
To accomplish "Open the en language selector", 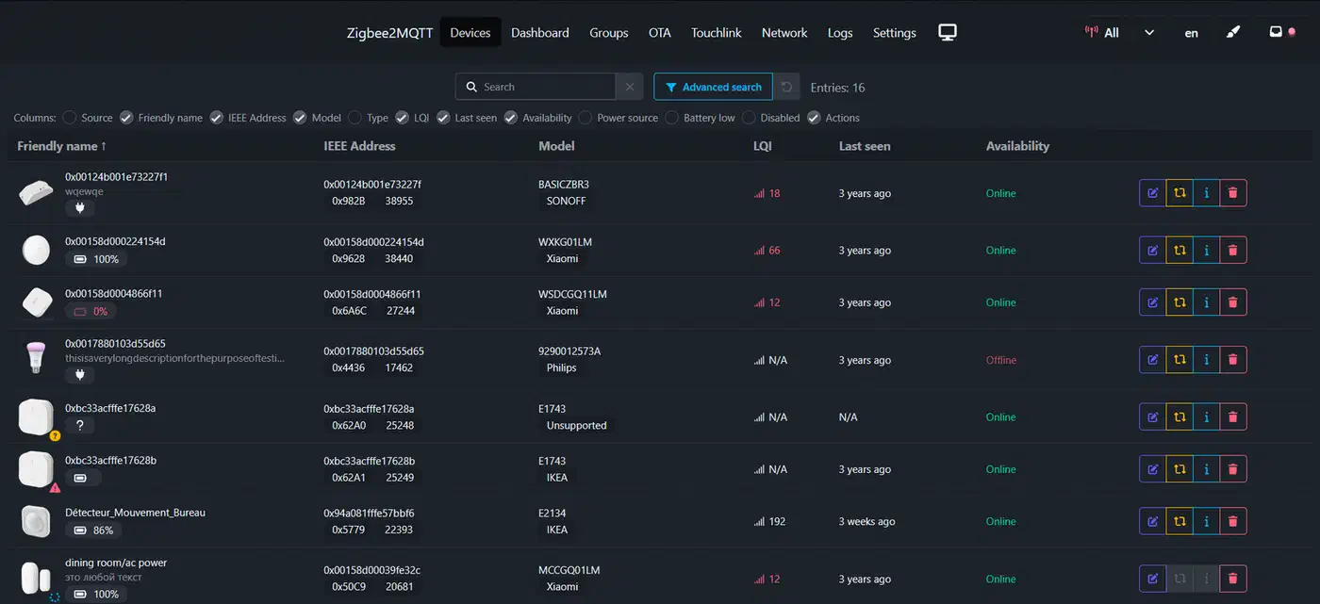I will pos(1192,32).
